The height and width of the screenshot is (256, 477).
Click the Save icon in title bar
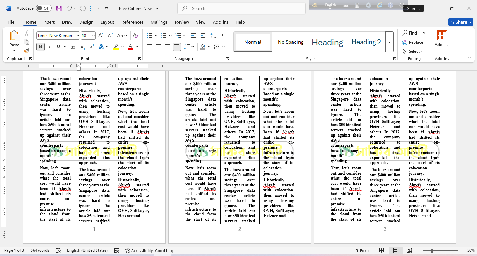click(x=59, y=8)
